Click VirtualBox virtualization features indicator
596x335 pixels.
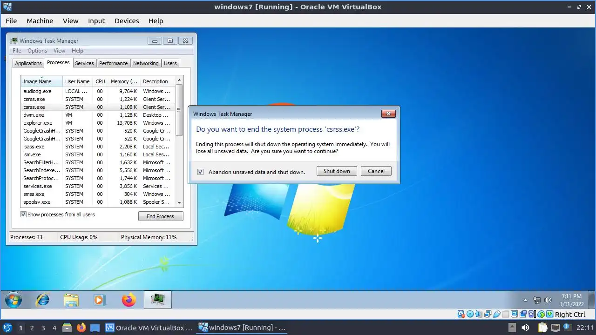click(531, 315)
